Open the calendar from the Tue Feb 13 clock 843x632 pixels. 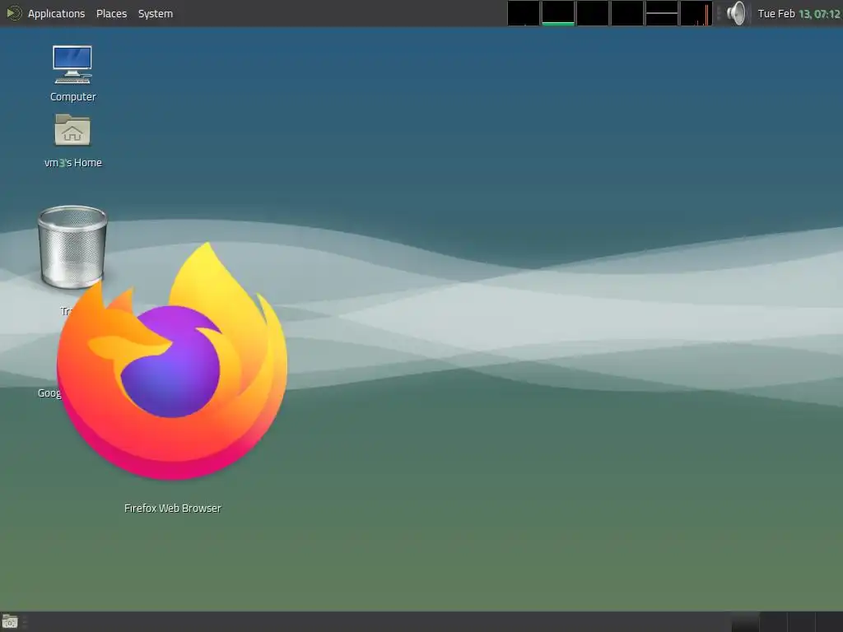pyautogui.click(x=799, y=13)
